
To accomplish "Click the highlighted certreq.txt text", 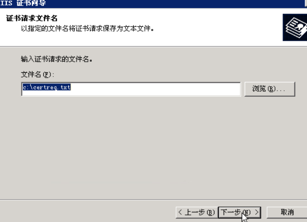I will tap(46, 87).
